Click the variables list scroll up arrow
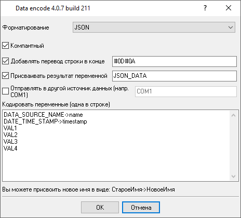 coord(233,115)
